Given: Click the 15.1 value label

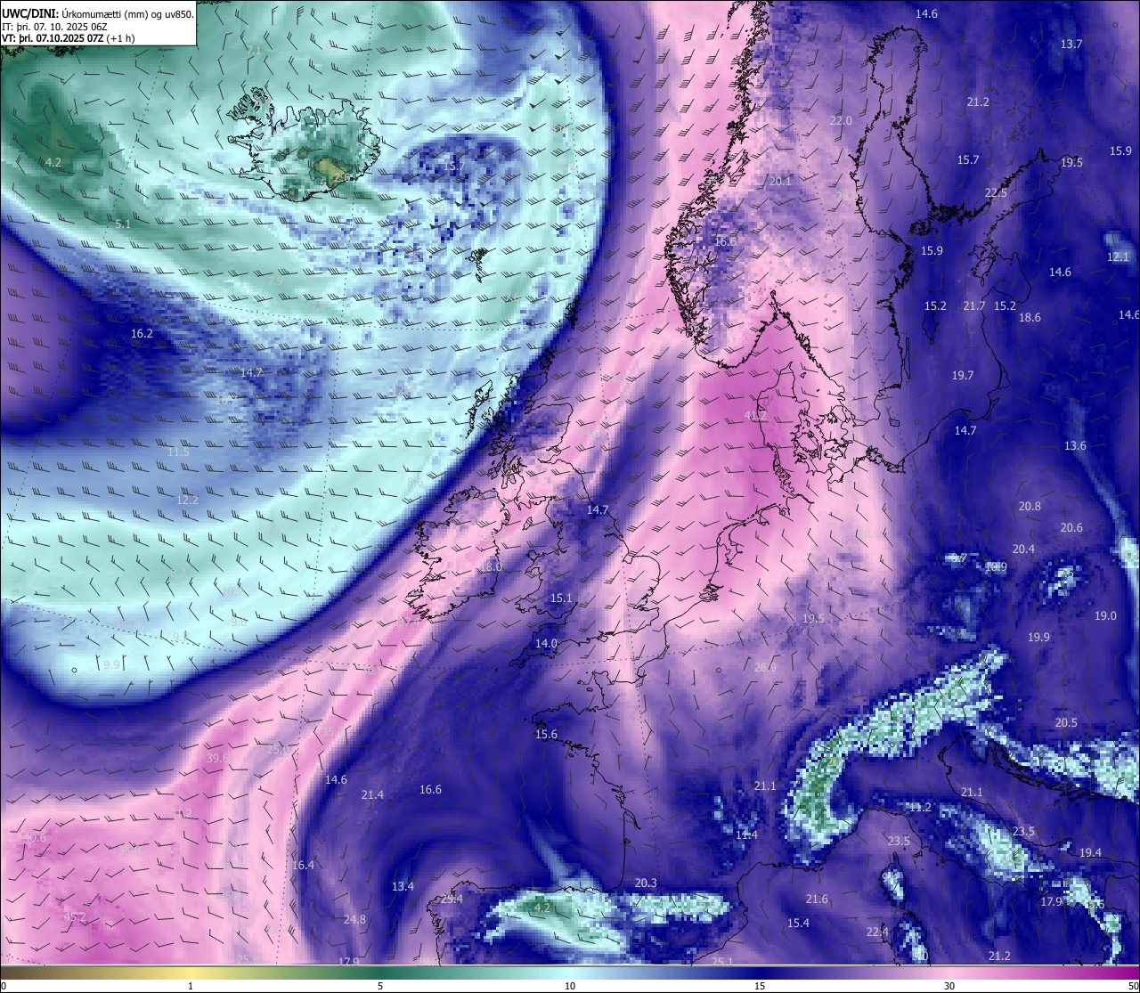Looking at the screenshot, I should coord(561,598).
